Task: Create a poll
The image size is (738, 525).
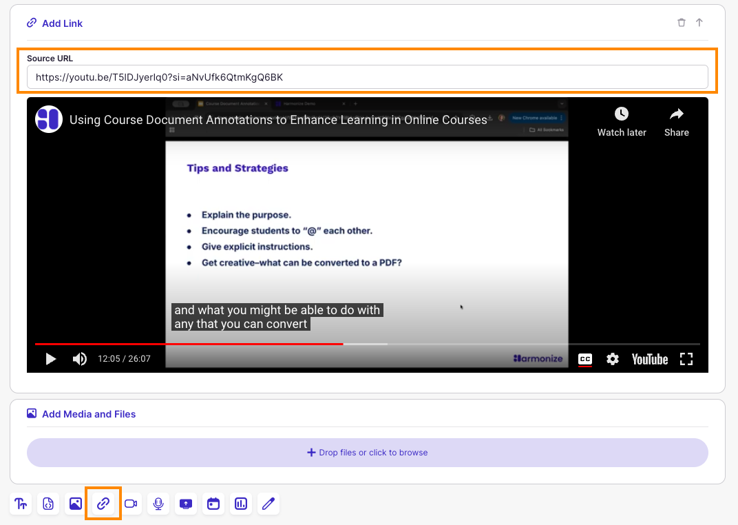Action: tap(240, 504)
